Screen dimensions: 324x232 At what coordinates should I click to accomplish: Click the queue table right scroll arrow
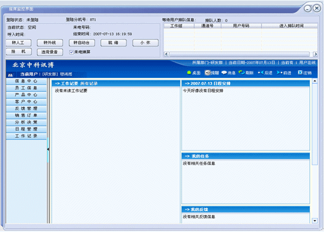pos(315,54)
